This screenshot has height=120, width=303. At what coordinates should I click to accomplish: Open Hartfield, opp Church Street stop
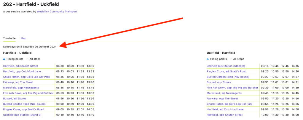[x=224, y=115]
